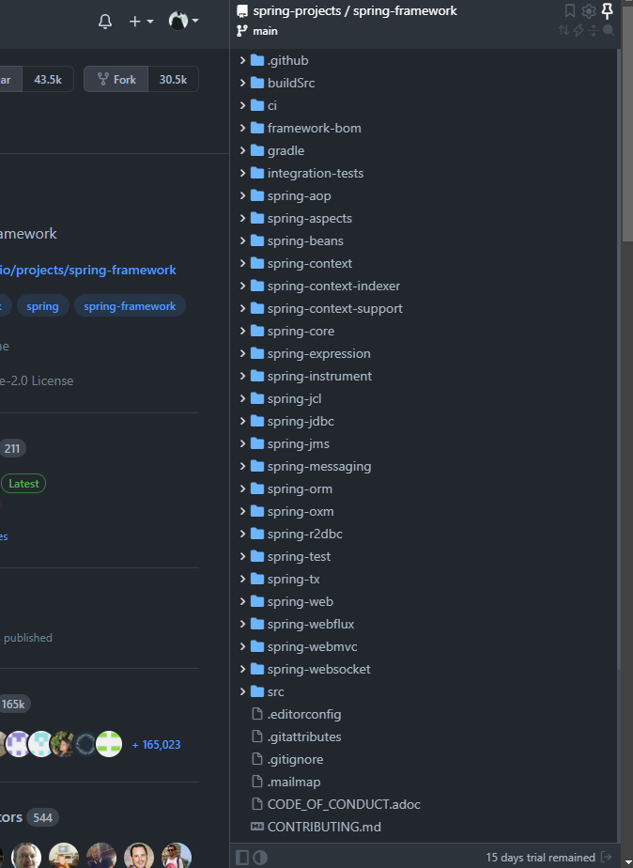Screen dimensions: 633x868
Task: Click the file icon beside .editorconfig
Action: [257, 714]
